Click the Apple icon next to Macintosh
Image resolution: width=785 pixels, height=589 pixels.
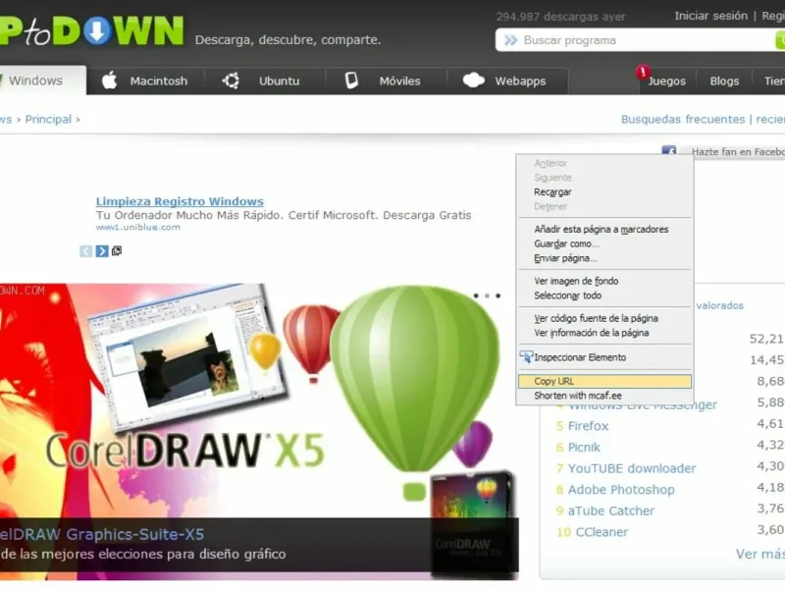click(110, 80)
